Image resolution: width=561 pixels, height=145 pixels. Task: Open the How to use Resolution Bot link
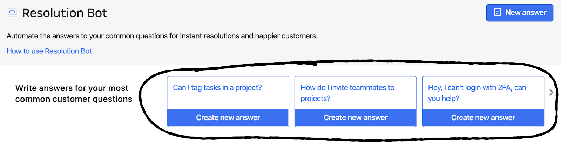(x=49, y=51)
